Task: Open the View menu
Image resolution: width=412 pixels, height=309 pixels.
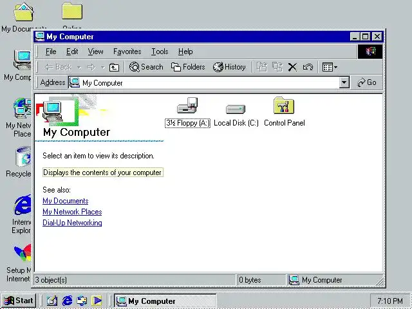Action: [x=95, y=51]
